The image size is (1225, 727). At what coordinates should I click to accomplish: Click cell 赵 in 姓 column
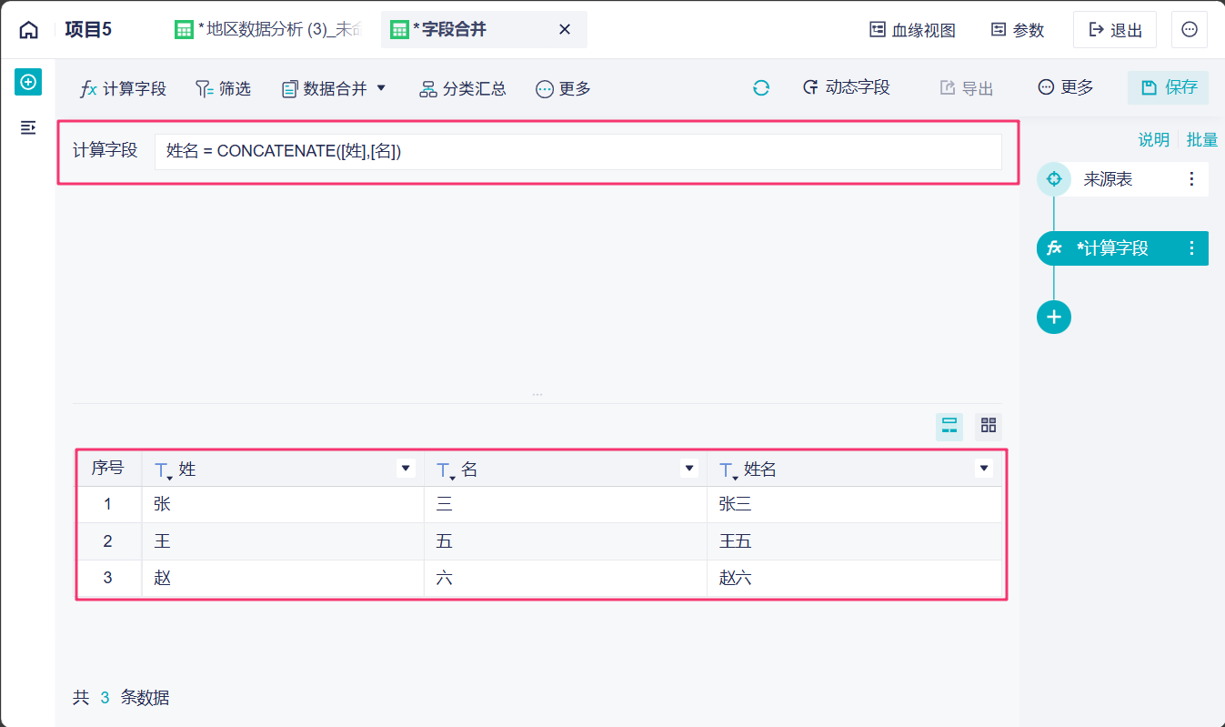(283, 578)
